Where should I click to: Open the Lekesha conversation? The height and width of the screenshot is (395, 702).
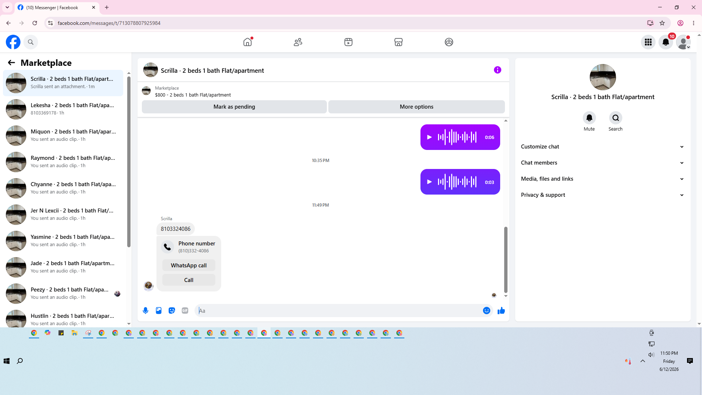coord(63,109)
